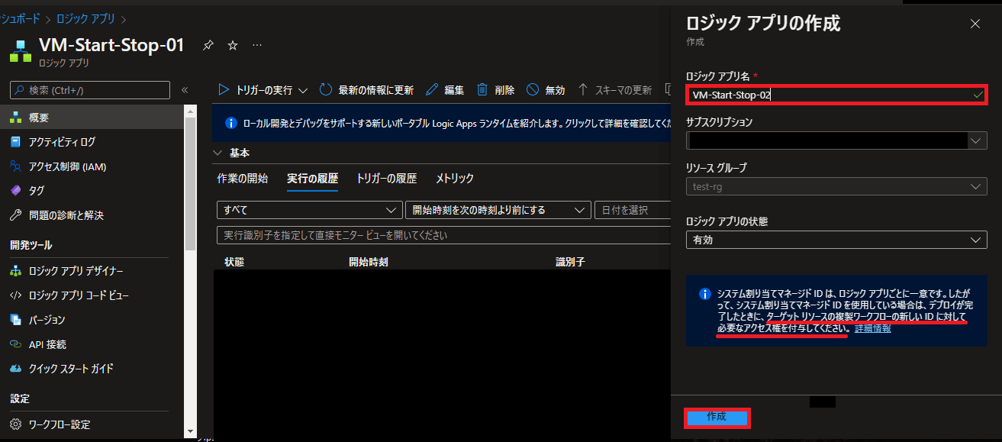1002x442 pixels.
Task: Pin VM-Start-Stop-01 to dashboard
Action: 208,46
